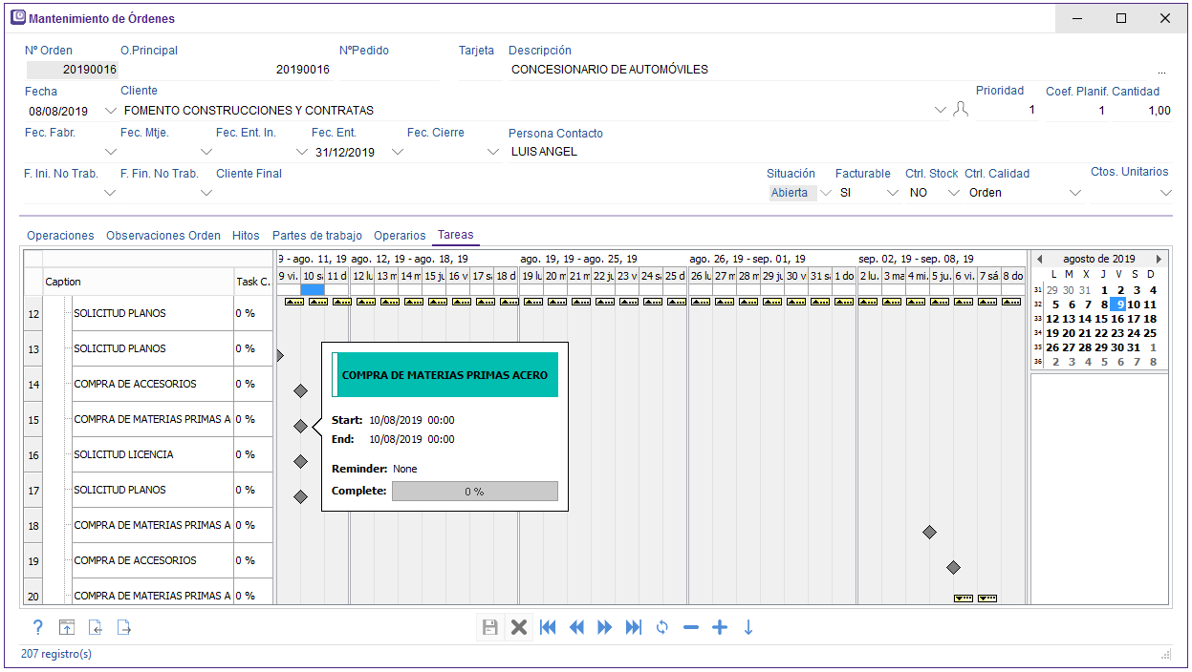Add a new record with plus icon
This screenshot has height=672, width=1192.
tap(720, 627)
